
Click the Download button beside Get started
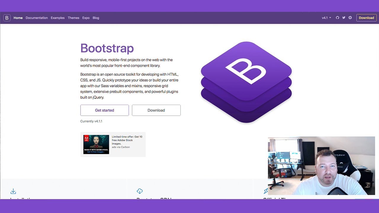[156, 110]
